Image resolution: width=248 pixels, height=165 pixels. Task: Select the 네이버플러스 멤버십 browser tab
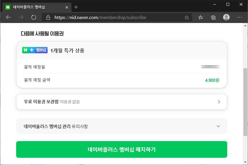(37, 7)
